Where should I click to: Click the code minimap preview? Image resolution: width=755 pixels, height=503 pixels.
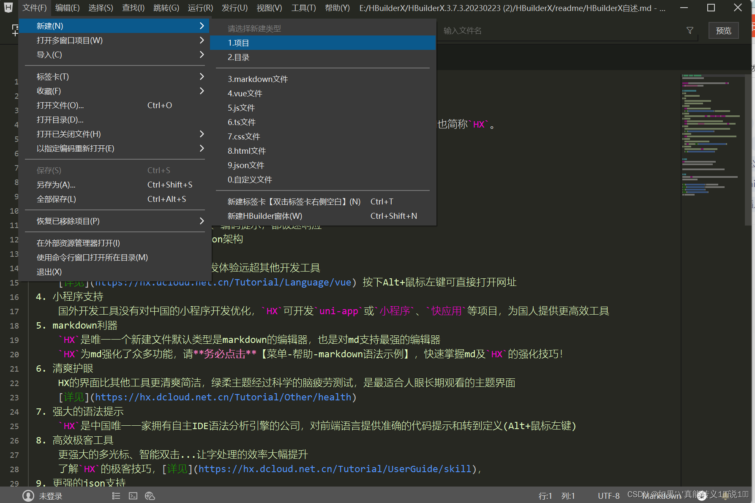[712, 135]
